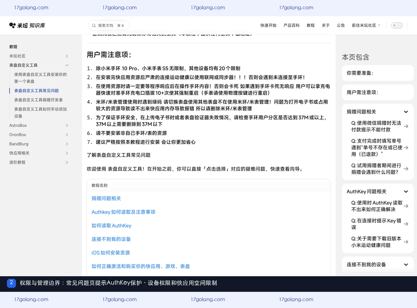417x308 pixels.
Task: Click the iOS如何安装资源 link
Action: click(x=111, y=253)
